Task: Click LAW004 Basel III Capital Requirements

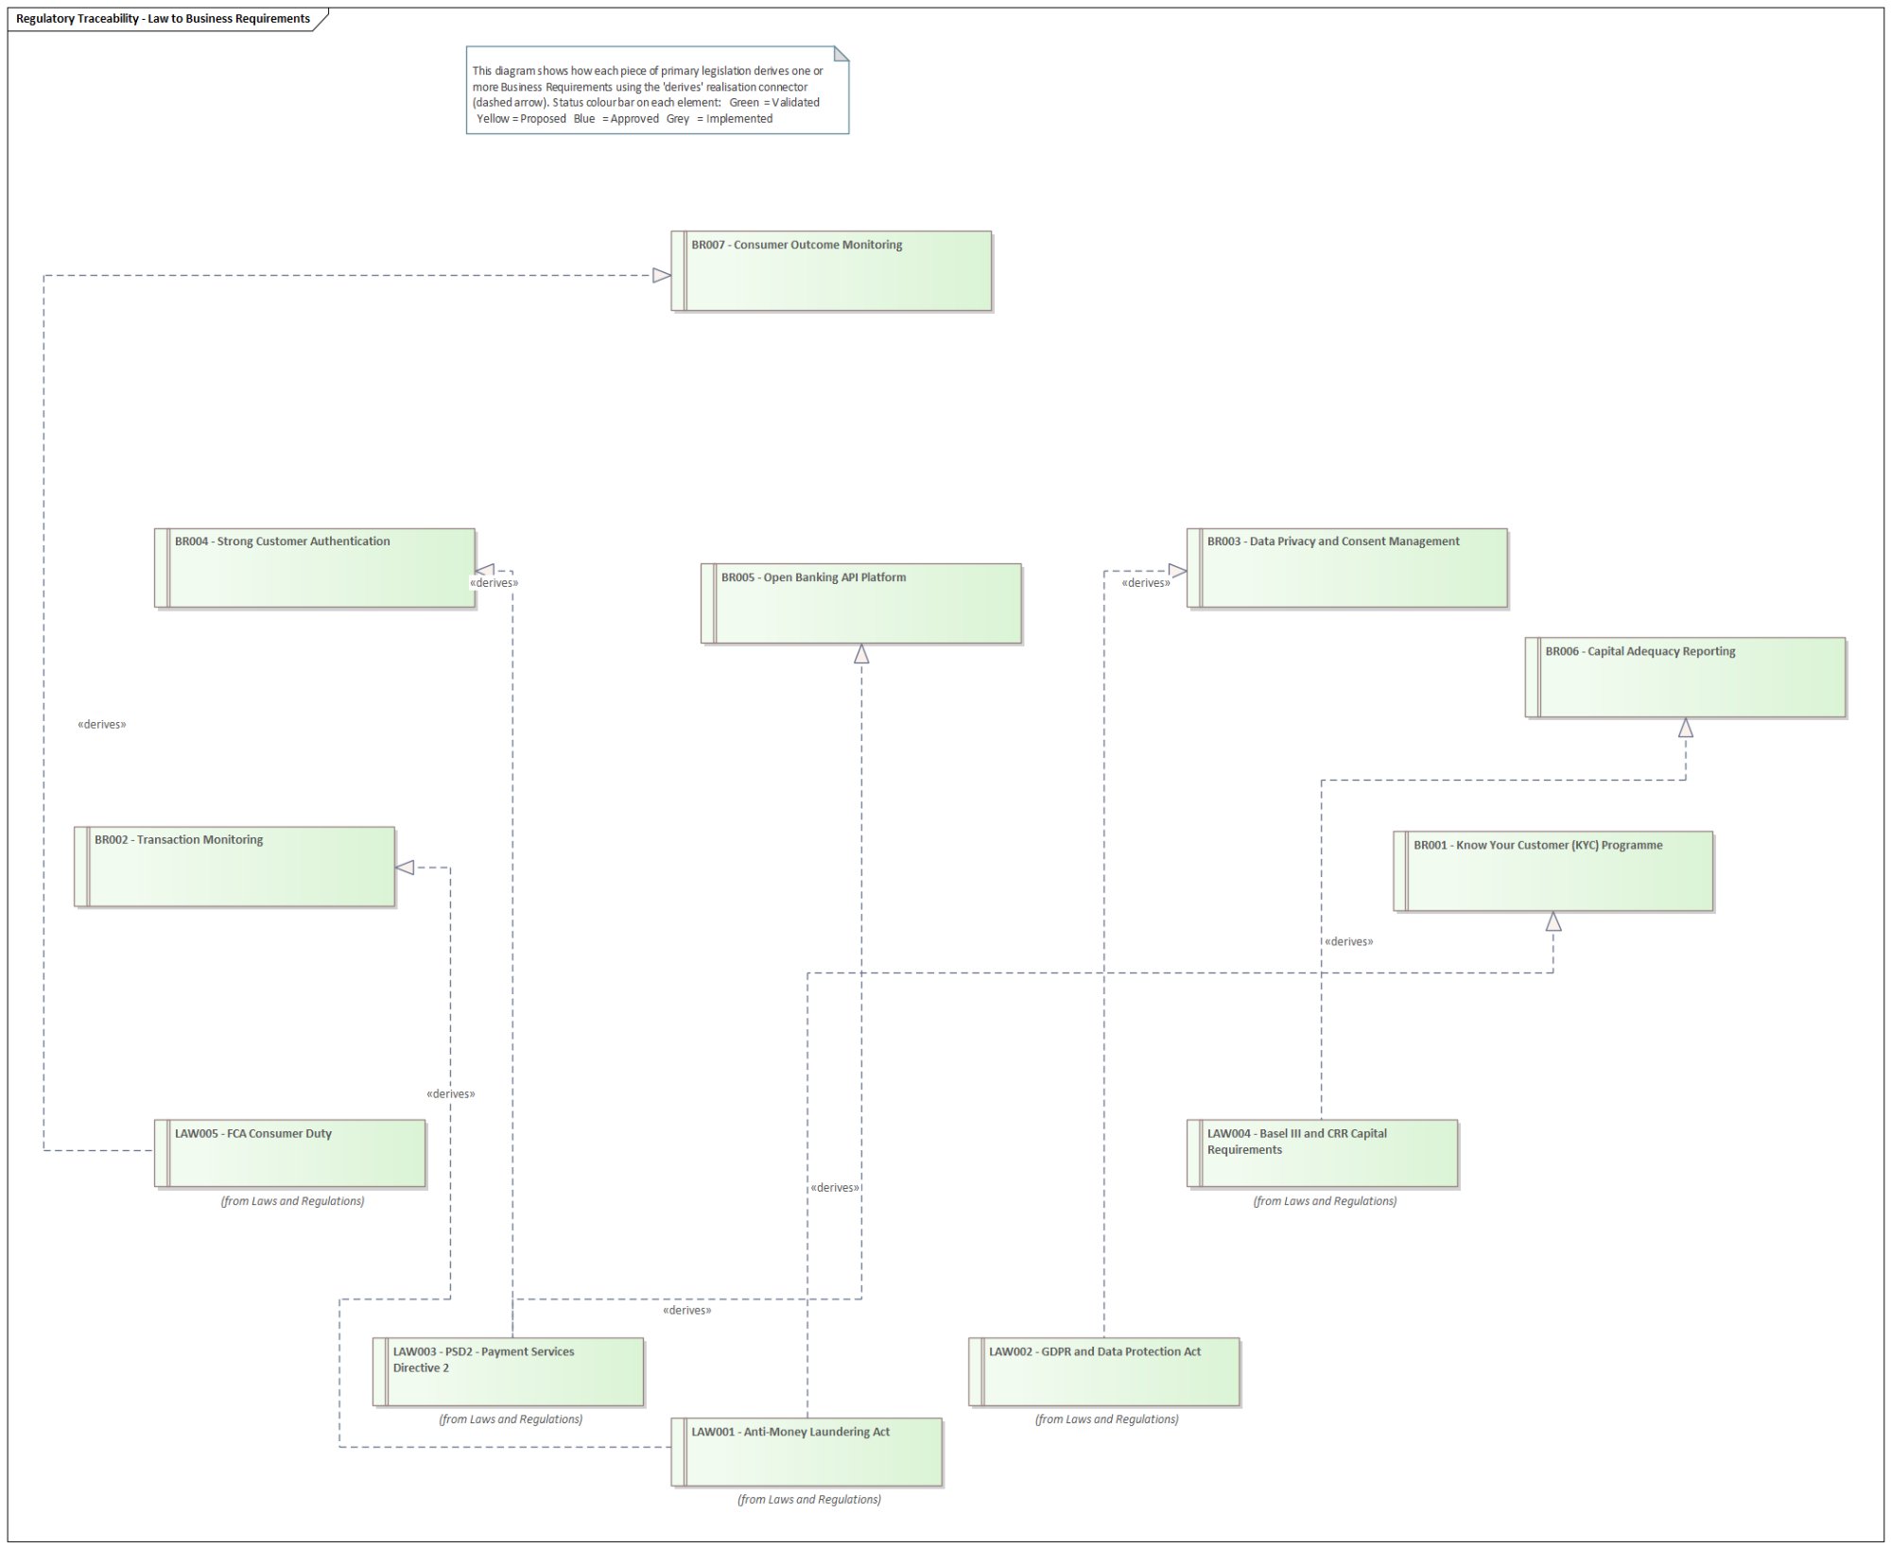Action: (x=1323, y=1153)
